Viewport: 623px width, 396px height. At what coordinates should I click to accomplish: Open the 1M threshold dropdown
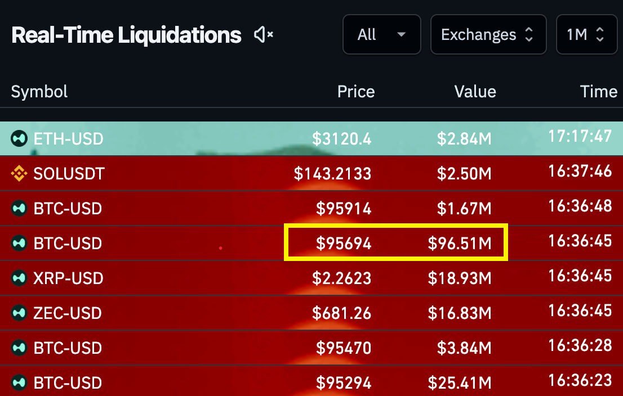tap(586, 35)
